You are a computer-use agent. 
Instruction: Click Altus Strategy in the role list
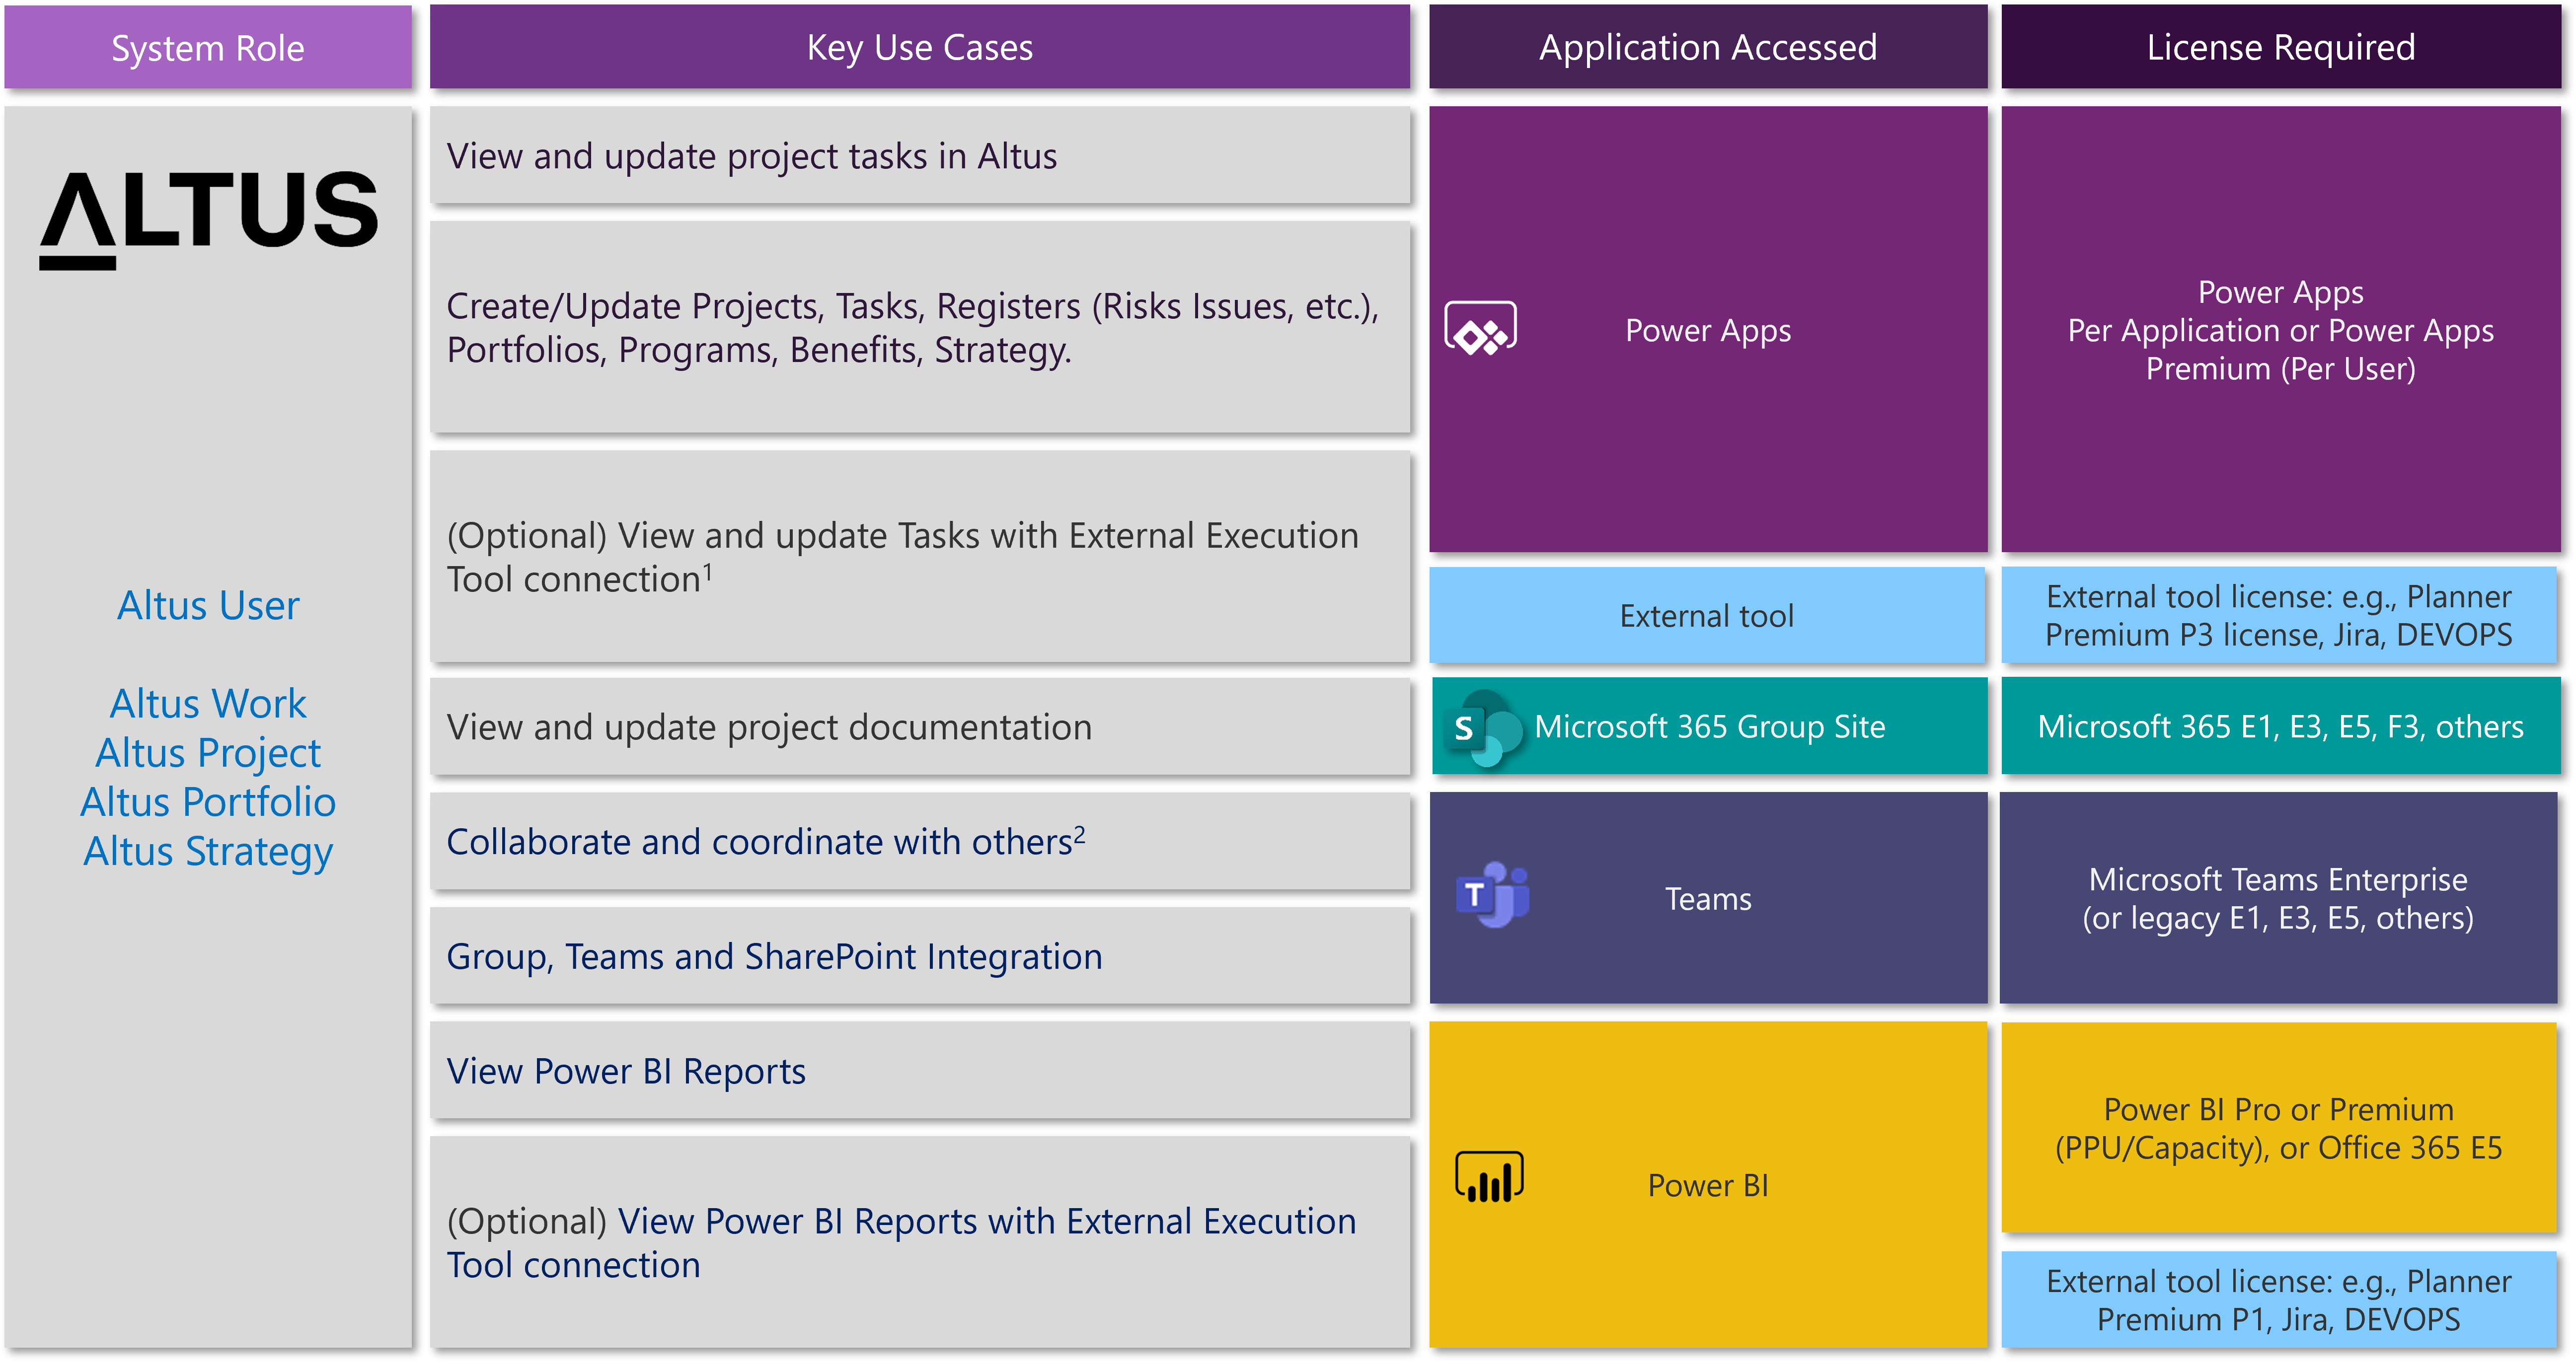click(x=208, y=852)
